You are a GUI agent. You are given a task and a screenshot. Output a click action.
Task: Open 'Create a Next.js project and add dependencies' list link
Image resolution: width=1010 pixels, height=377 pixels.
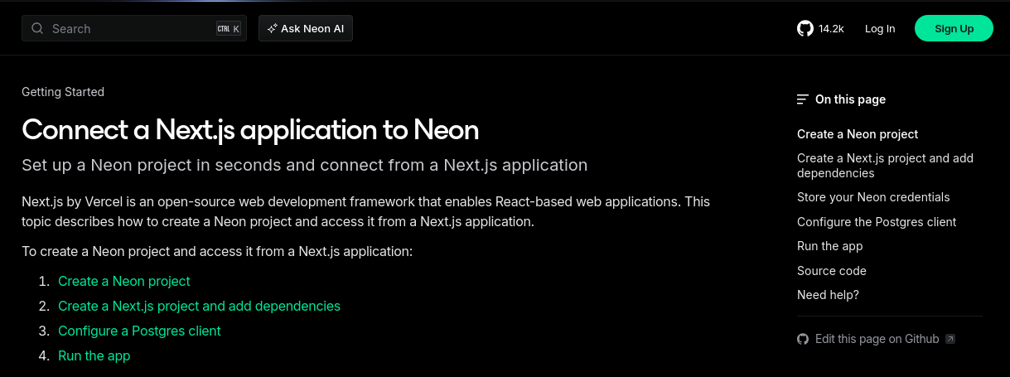[x=199, y=306]
